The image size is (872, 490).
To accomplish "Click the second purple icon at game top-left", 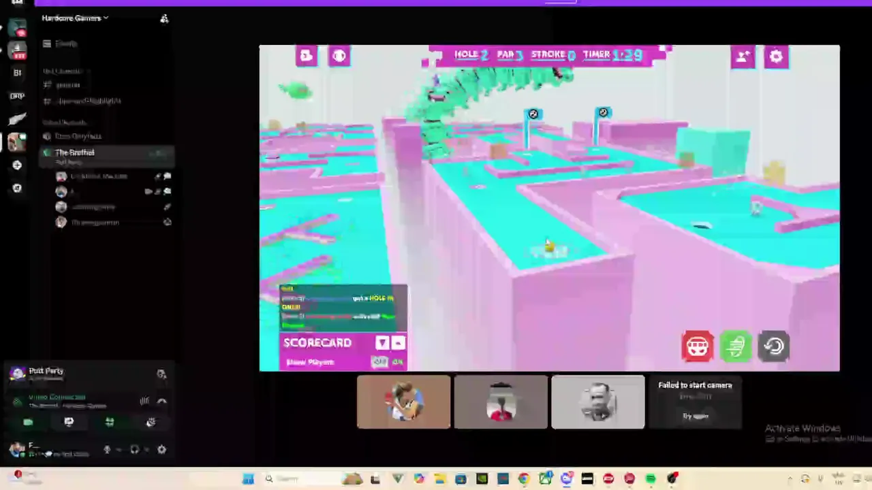I will click(339, 56).
